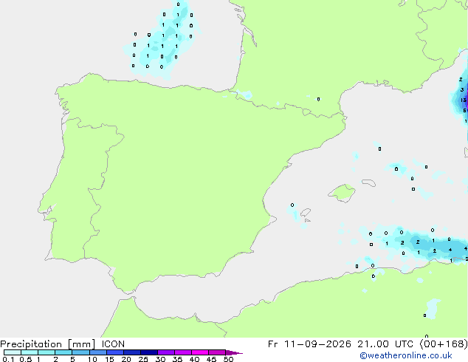This screenshot has height=362, width=468.
Task: Click the 21..00 UTC time text
Action: [x=385, y=344]
